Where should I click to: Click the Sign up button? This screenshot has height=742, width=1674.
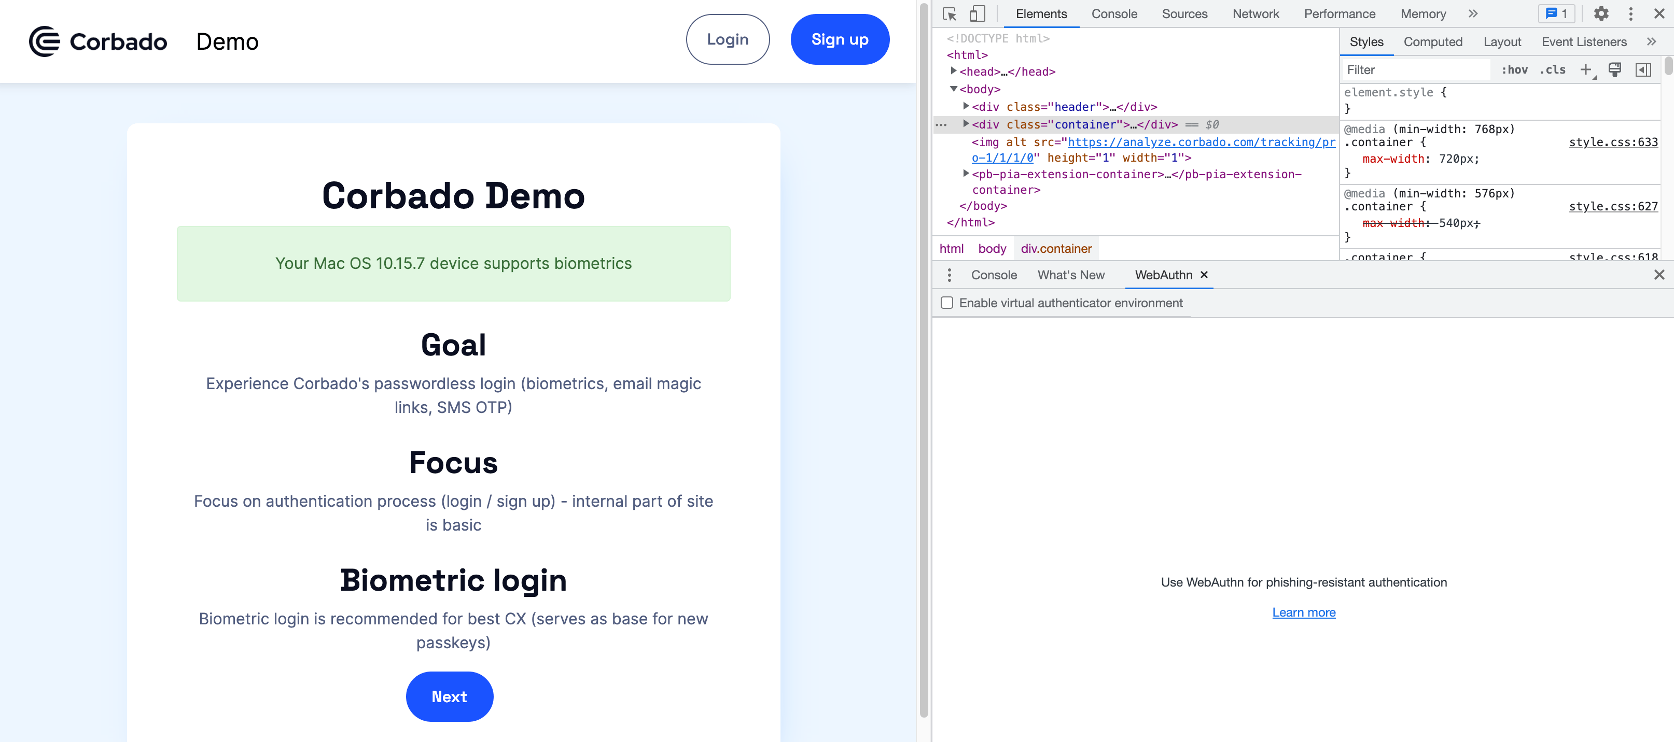coord(839,39)
